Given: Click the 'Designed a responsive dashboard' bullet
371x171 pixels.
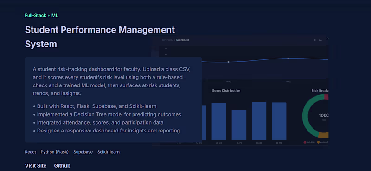Looking at the screenshot, I should click(107, 131).
